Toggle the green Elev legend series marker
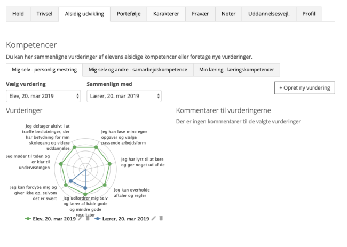Screen dimensions: 347x247 click(x=28, y=219)
